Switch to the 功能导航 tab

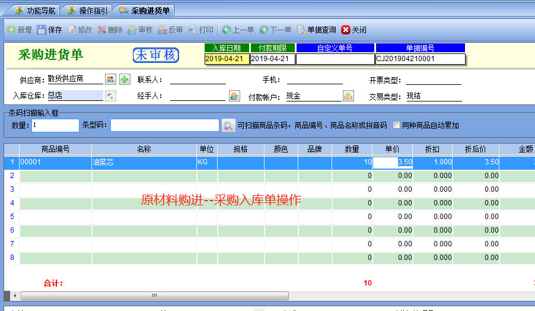pos(34,10)
